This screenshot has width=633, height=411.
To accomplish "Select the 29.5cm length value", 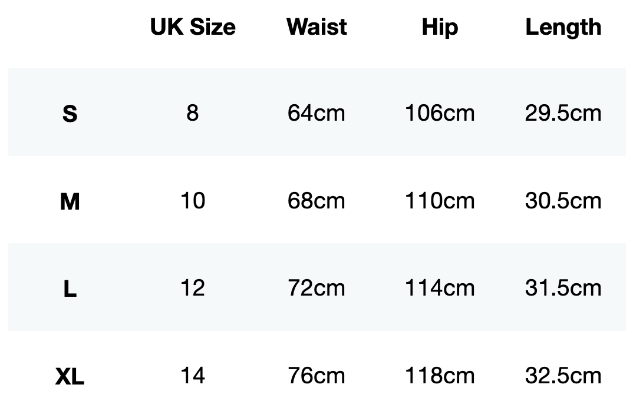I will (x=563, y=112).
